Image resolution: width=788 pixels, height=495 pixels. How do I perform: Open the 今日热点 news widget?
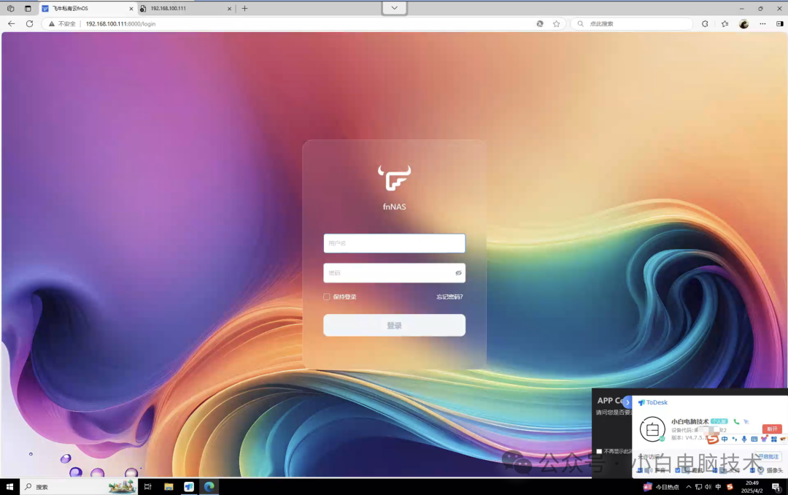click(x=661, y=487)
